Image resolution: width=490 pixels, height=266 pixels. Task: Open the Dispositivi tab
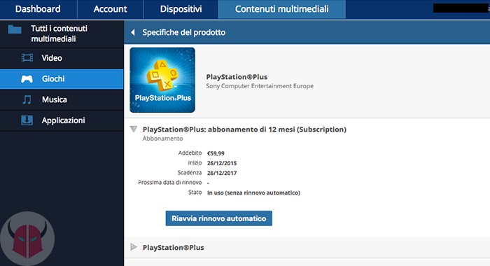[x=181, y=9]
